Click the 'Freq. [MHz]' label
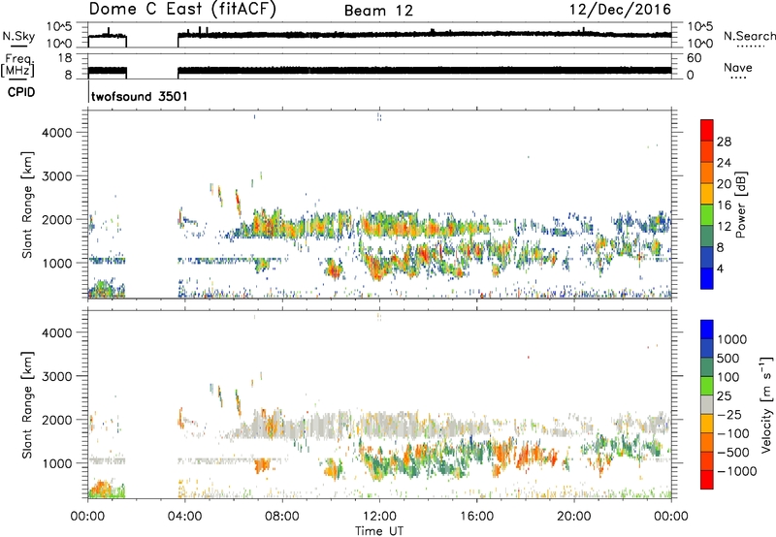Viewport: 776px width, 537px height. coord(17,66)
